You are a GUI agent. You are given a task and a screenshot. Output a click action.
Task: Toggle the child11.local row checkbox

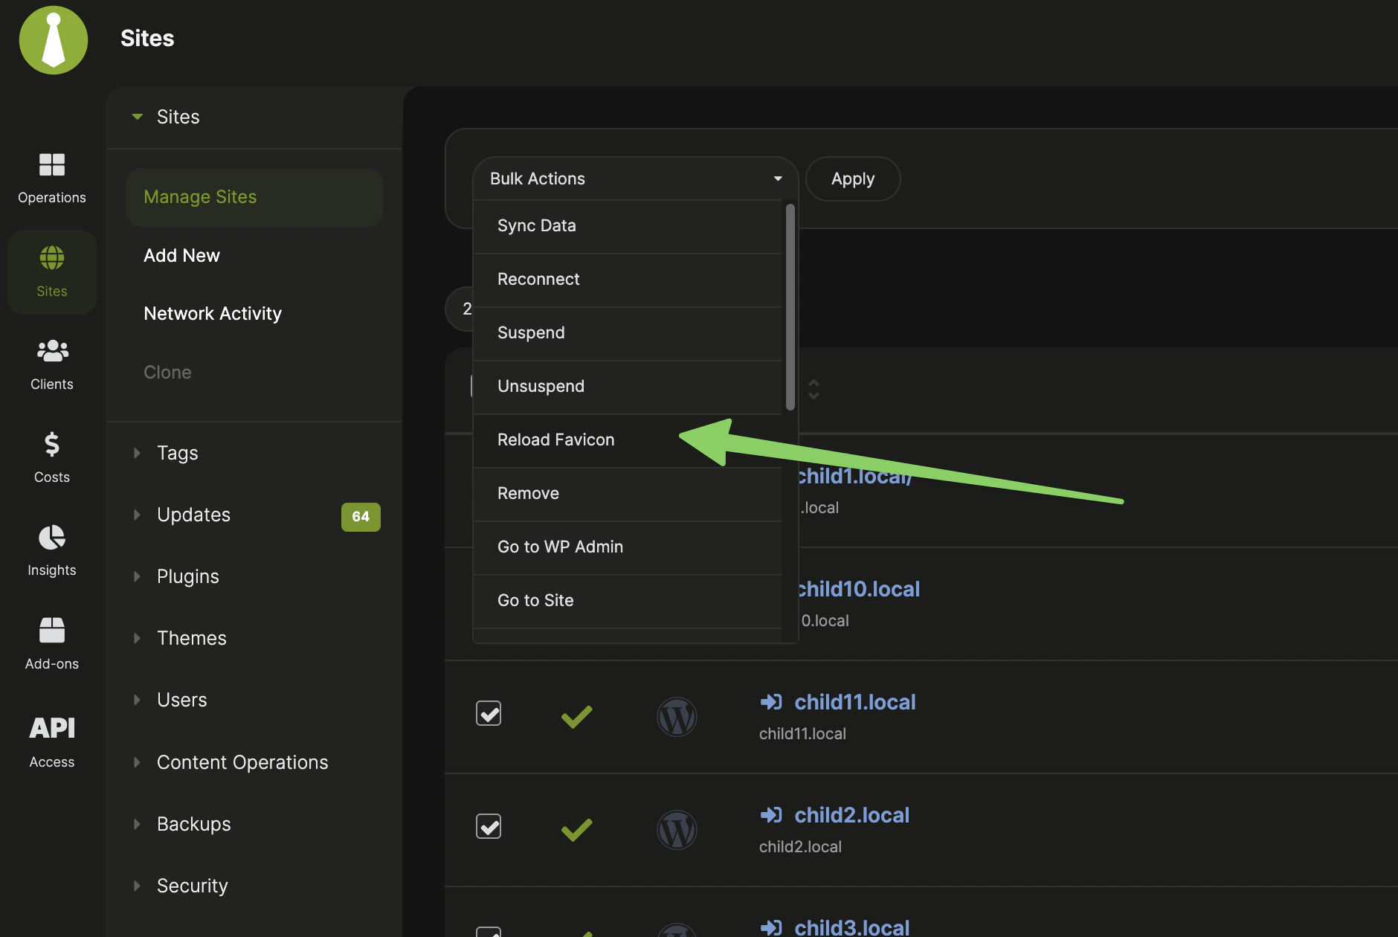(489, 714)
